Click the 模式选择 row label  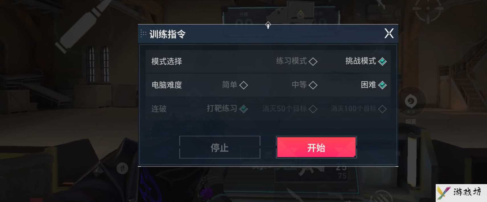pos(167,61)
